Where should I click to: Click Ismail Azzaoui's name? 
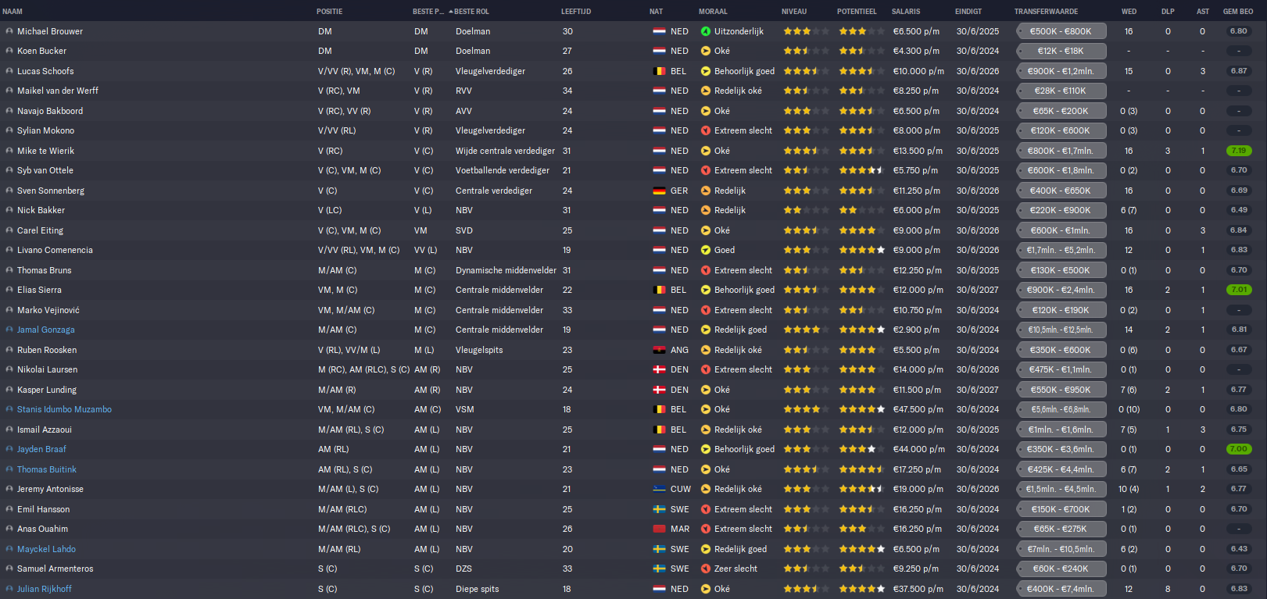[45, 430]
